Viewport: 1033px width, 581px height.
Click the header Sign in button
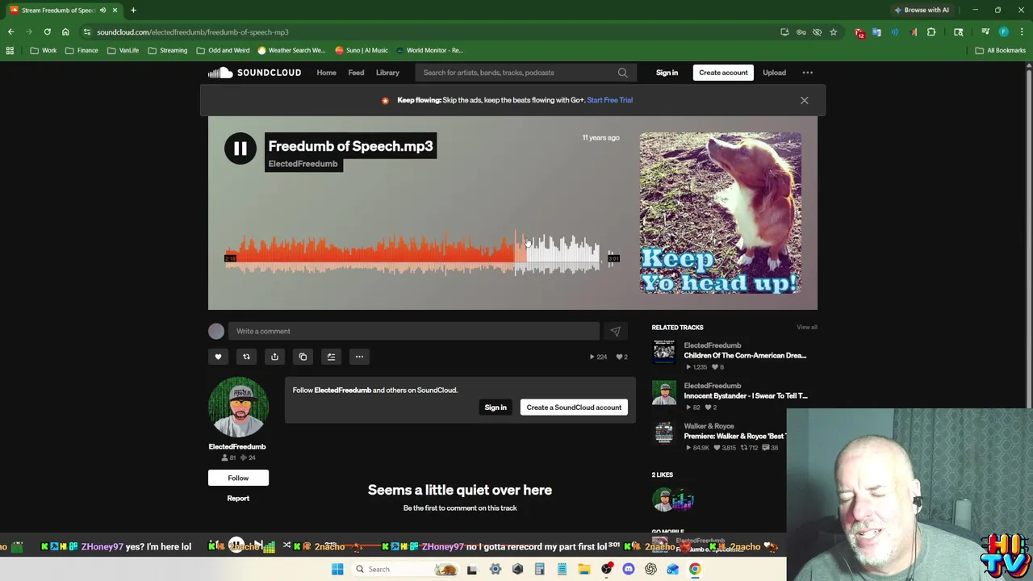pyautogui.click(x=667, y=73)
